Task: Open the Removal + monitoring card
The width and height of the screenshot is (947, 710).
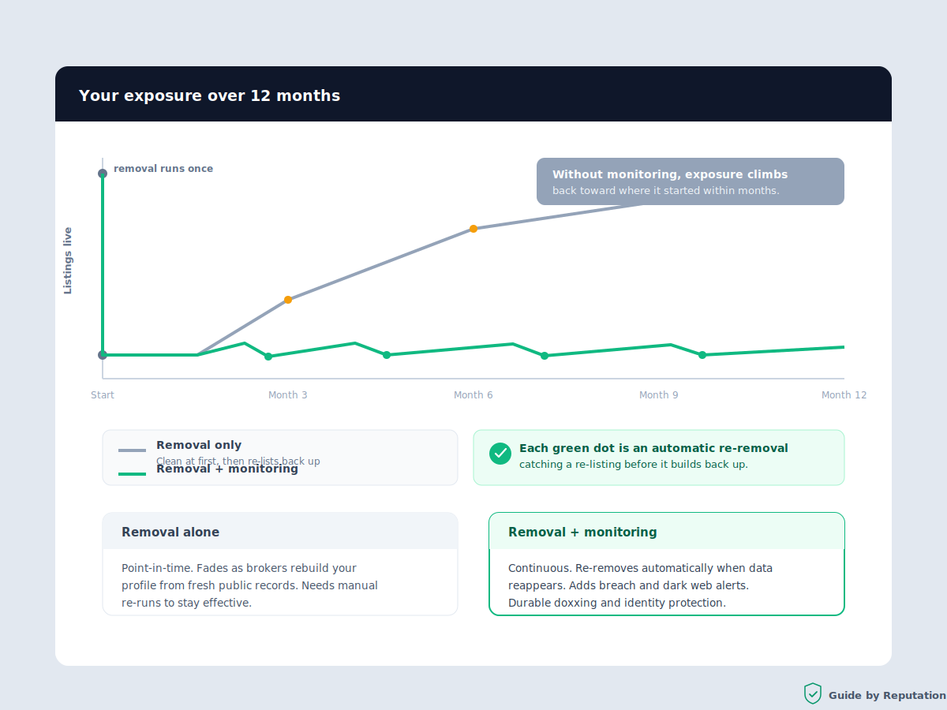Action: point(667,564)
